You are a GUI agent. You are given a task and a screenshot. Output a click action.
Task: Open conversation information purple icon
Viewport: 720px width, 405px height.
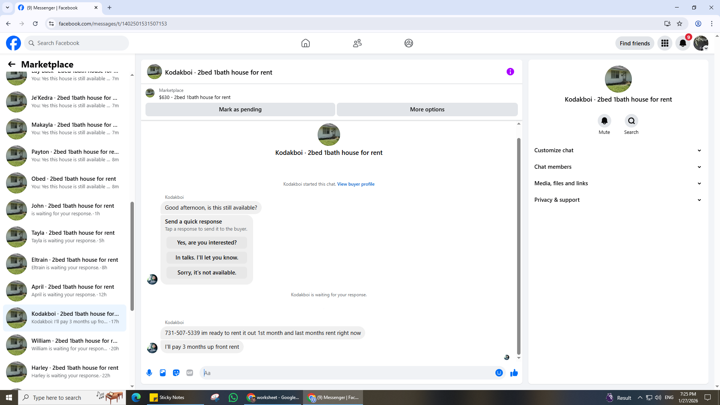click(x=510, y=72)
